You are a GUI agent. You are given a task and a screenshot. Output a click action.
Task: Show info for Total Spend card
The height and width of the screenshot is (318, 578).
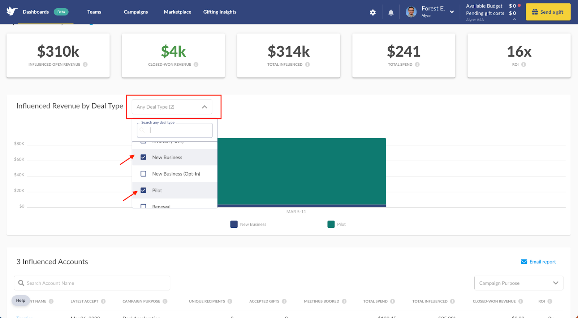pyautogui.click(x=417, y=65)
